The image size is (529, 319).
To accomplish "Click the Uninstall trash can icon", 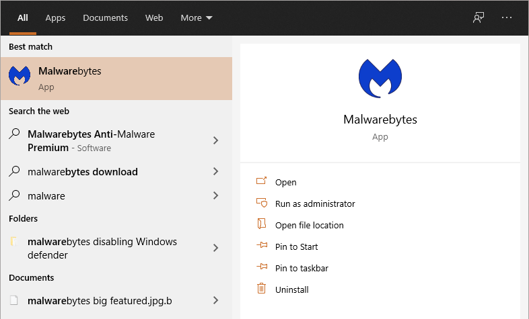I will [261, 288].
